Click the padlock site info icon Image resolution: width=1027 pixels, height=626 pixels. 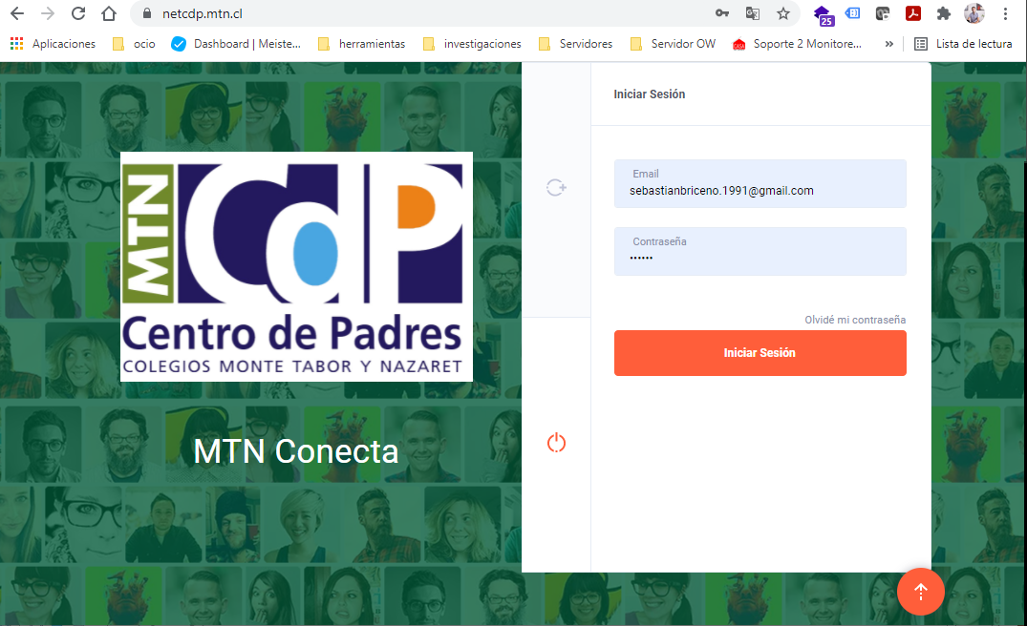[x=147, y=13]
